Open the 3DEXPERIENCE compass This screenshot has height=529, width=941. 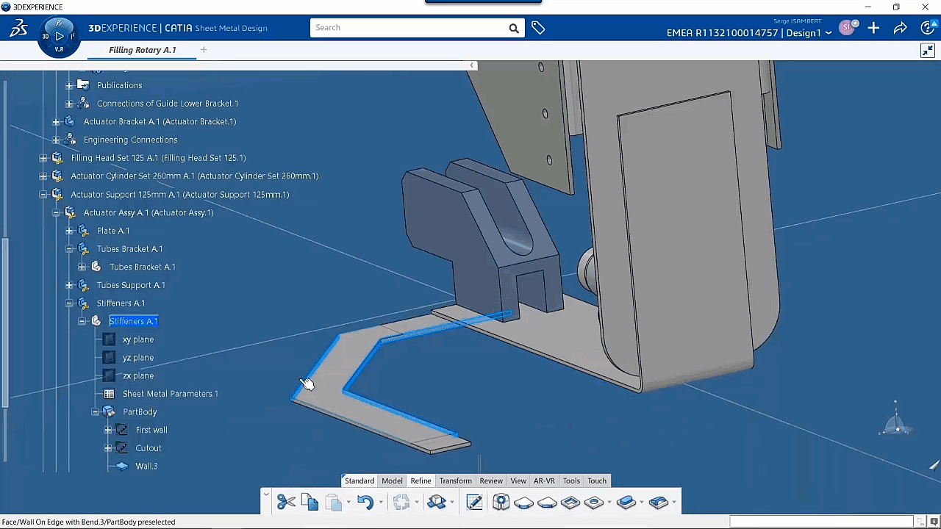coord(59,35)
